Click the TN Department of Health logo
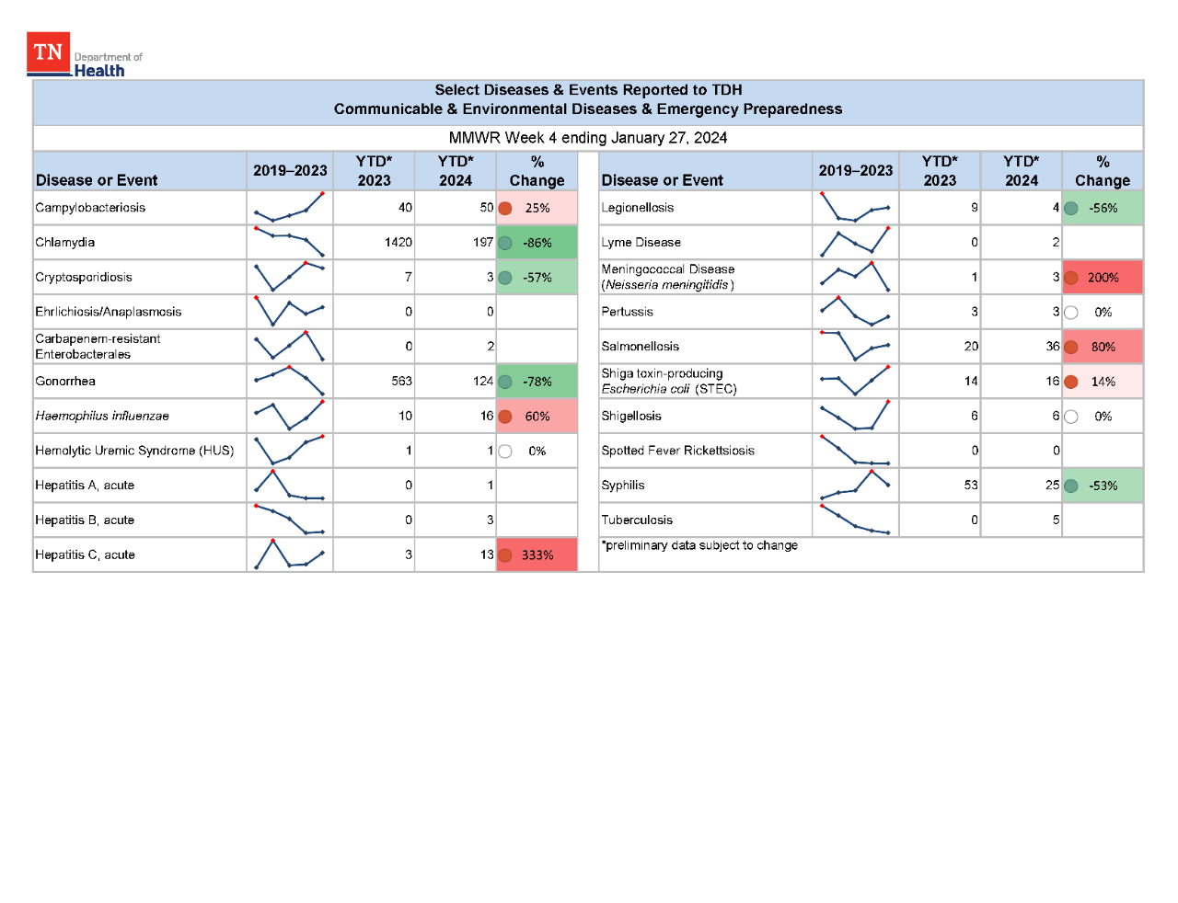This screenshot has width=1178, height=903. click(85, 55)
